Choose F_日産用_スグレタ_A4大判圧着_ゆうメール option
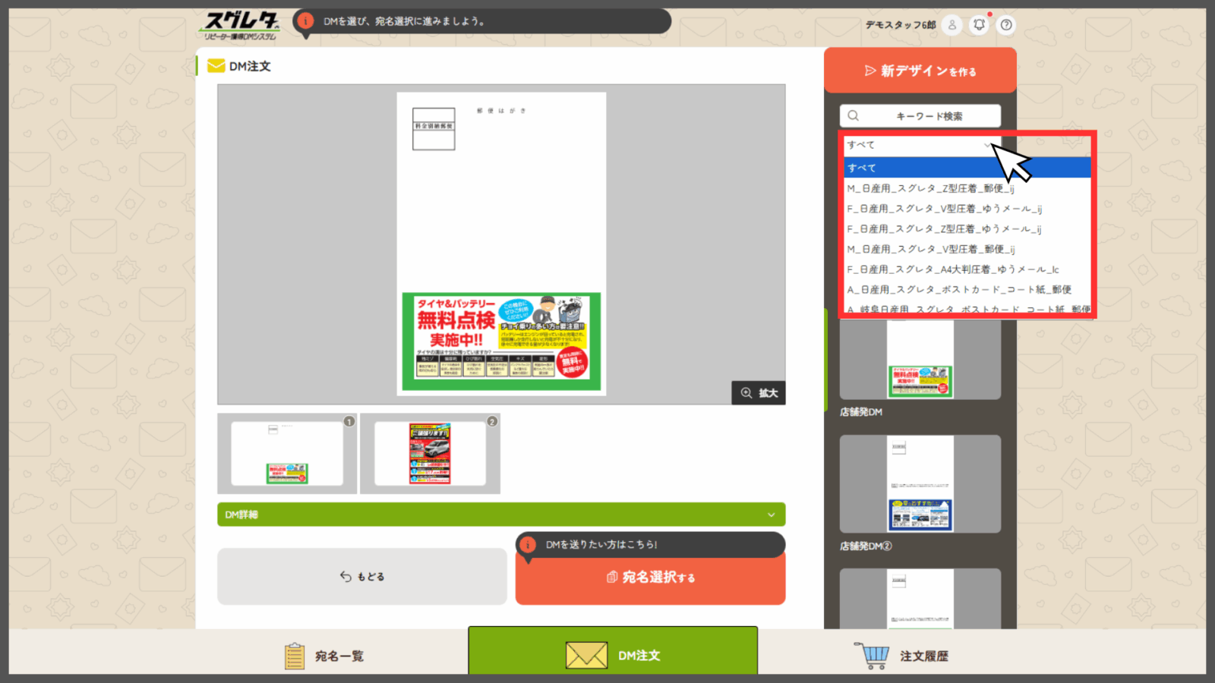The image size is (1215, 683). (953, 269)
